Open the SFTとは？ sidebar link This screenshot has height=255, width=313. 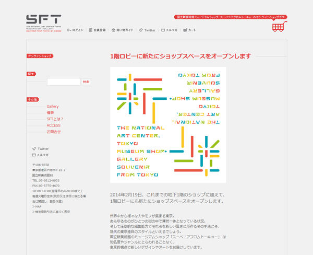(55, 119)
